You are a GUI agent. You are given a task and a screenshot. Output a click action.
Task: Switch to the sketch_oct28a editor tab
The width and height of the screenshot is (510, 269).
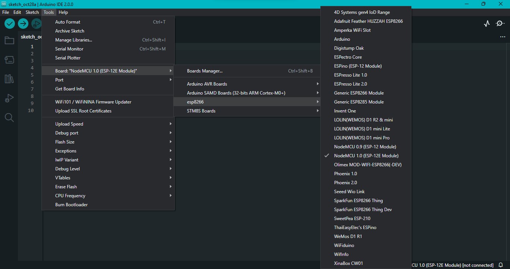pos(31,37)
